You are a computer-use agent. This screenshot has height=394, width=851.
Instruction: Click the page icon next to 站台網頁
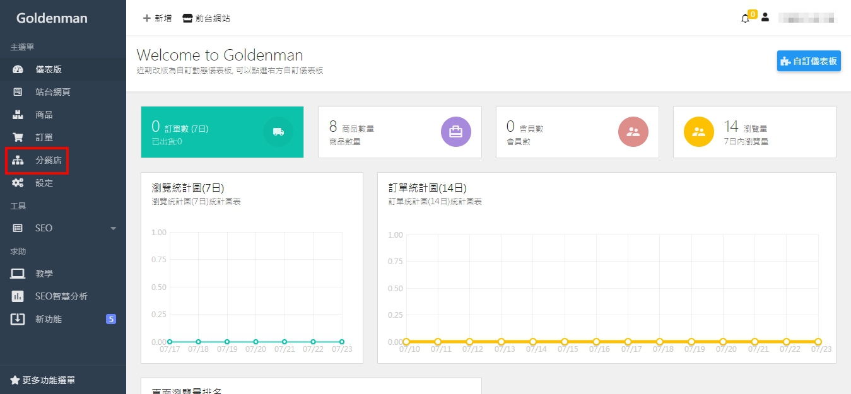point(18,92)
